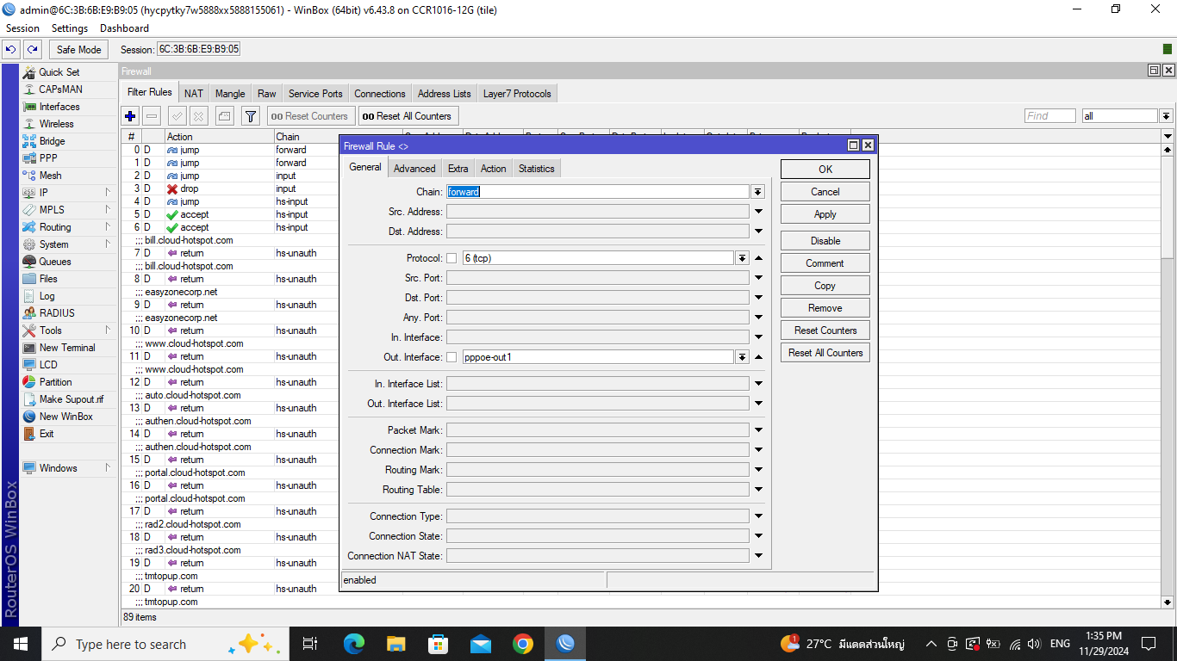This screenshot has width=1177, height=661.
Task: Open File Explorer from the taskbar
Action: pos(396,644)
